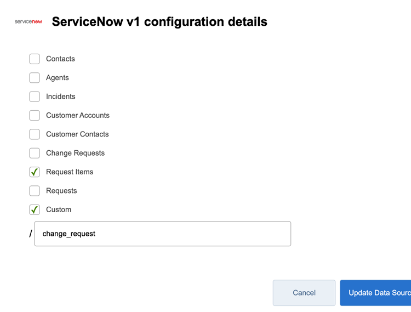Enable the Customer Contacts checkbox

[x=35, y=134]
